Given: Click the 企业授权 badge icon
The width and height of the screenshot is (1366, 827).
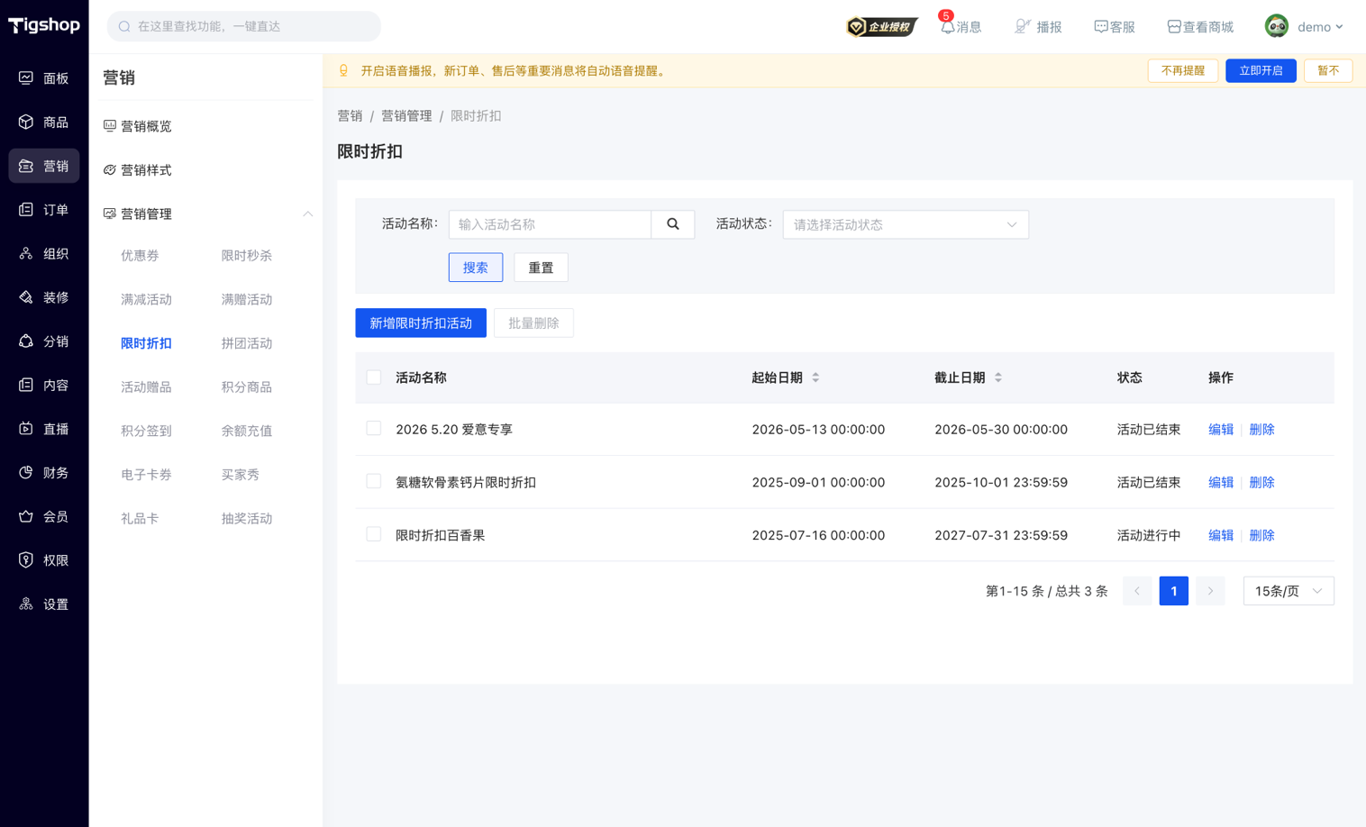Looking at the screenshot, I should (x=881, y=27).
